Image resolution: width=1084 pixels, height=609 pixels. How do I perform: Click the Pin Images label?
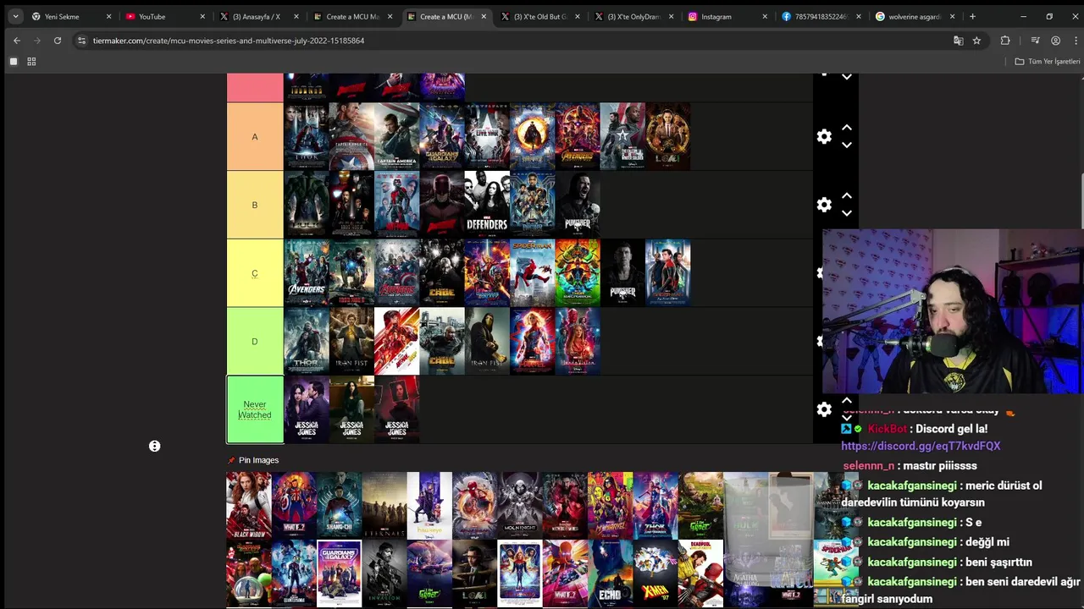click(258, 460)
